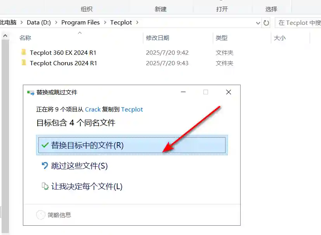Sort files by 修改日期 column header

tap(158, 38)
